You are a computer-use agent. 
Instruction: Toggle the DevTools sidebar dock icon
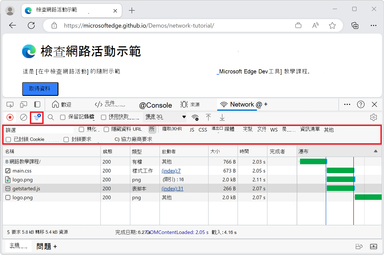(x=37, y=105)
